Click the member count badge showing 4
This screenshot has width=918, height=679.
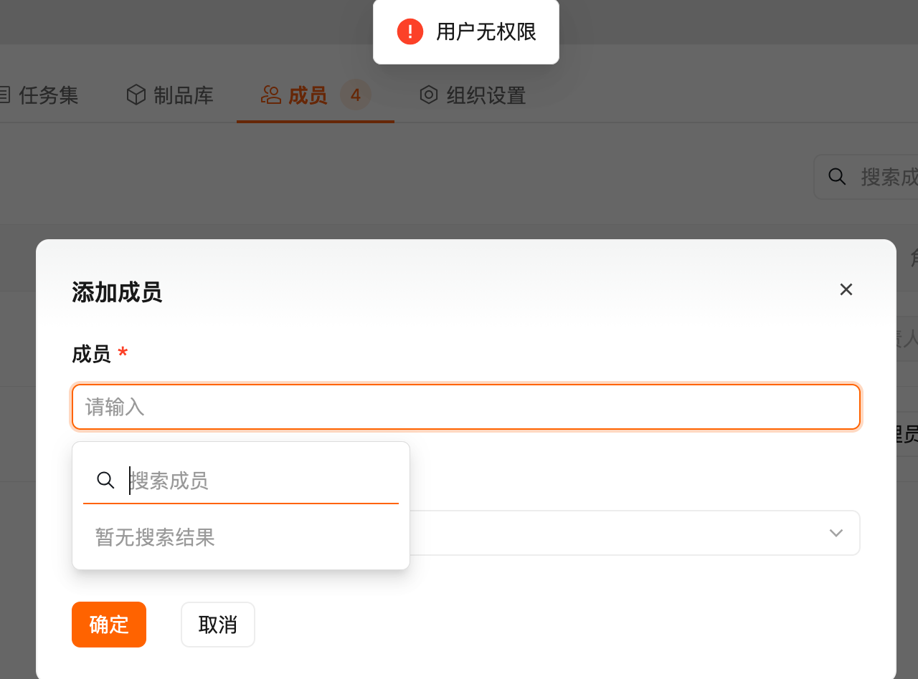click(355, 95)
